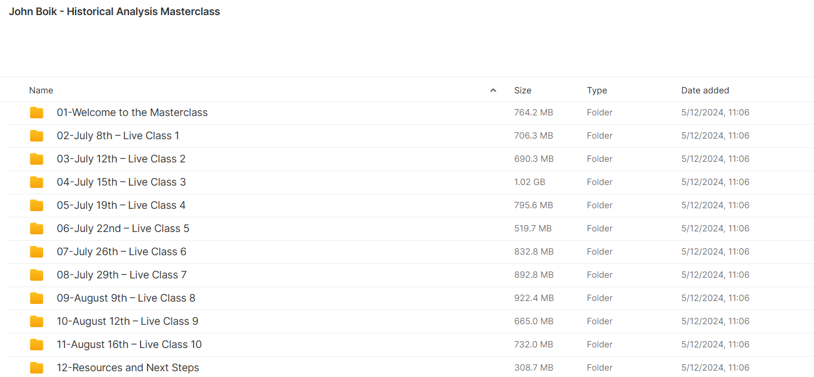Select the folder icon for 12-Resources and Next Steps
814x377 pixels.
[37, 368]
